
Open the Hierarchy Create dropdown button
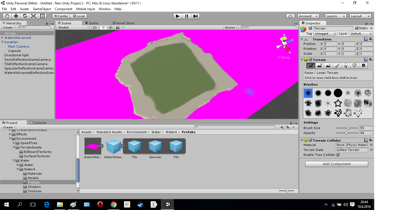point(9,27)
